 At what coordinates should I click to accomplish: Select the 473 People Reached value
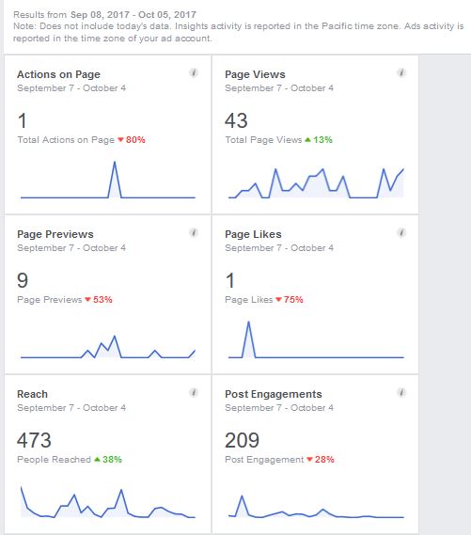coord(34,440)
